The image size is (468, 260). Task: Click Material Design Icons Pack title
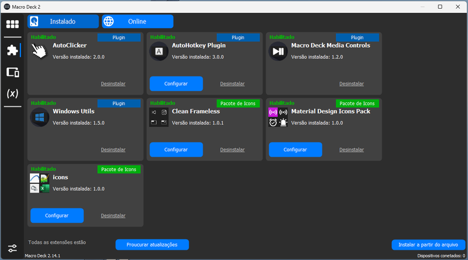click(331, 111)
